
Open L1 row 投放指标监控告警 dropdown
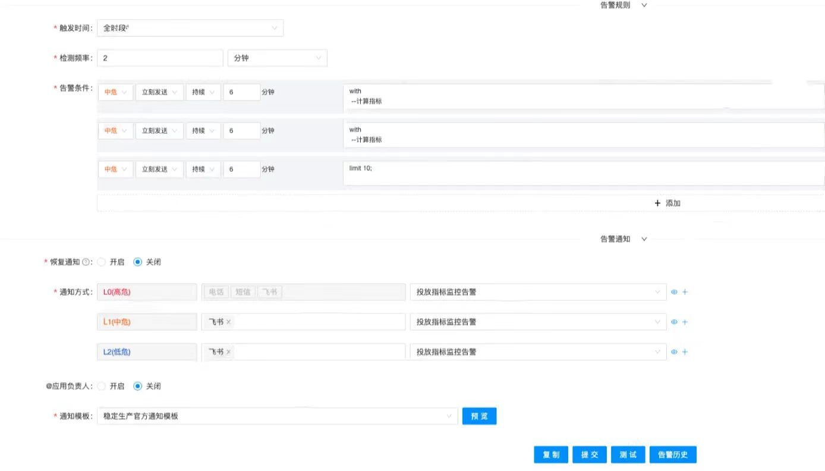tap(539, 322)
